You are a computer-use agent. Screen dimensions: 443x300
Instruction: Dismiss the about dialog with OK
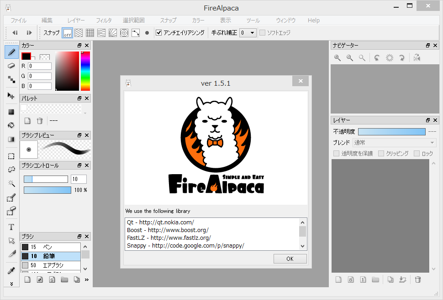[290, 259]
